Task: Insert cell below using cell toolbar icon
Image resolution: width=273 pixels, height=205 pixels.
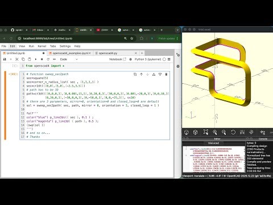Action: 160,74
